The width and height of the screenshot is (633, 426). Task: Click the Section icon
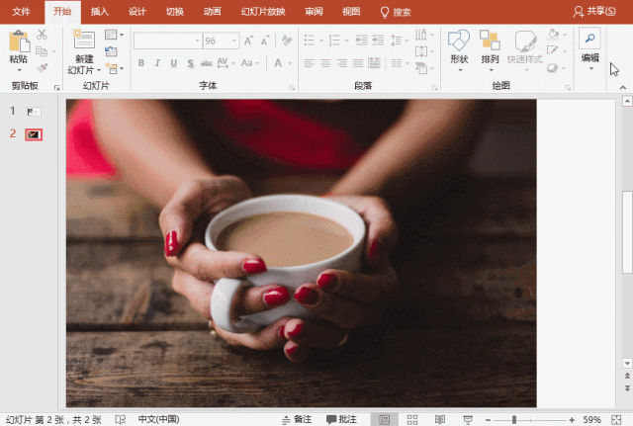click(x=112, y=68)
